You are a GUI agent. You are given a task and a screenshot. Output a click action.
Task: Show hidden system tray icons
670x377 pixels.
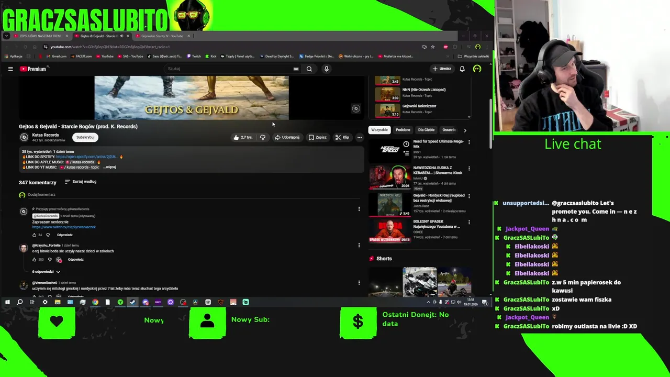coord(429,302)
